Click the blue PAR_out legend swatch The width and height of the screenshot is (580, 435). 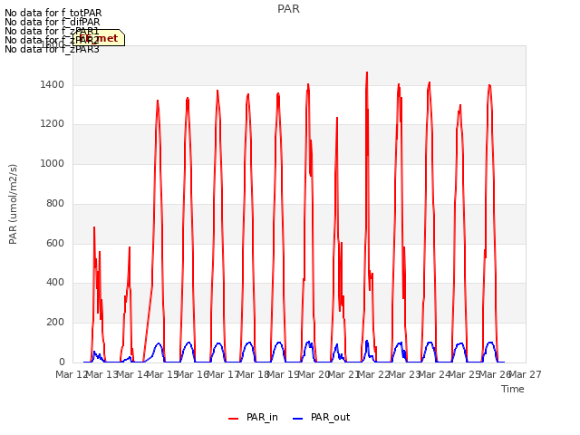[x=298, y=419]
